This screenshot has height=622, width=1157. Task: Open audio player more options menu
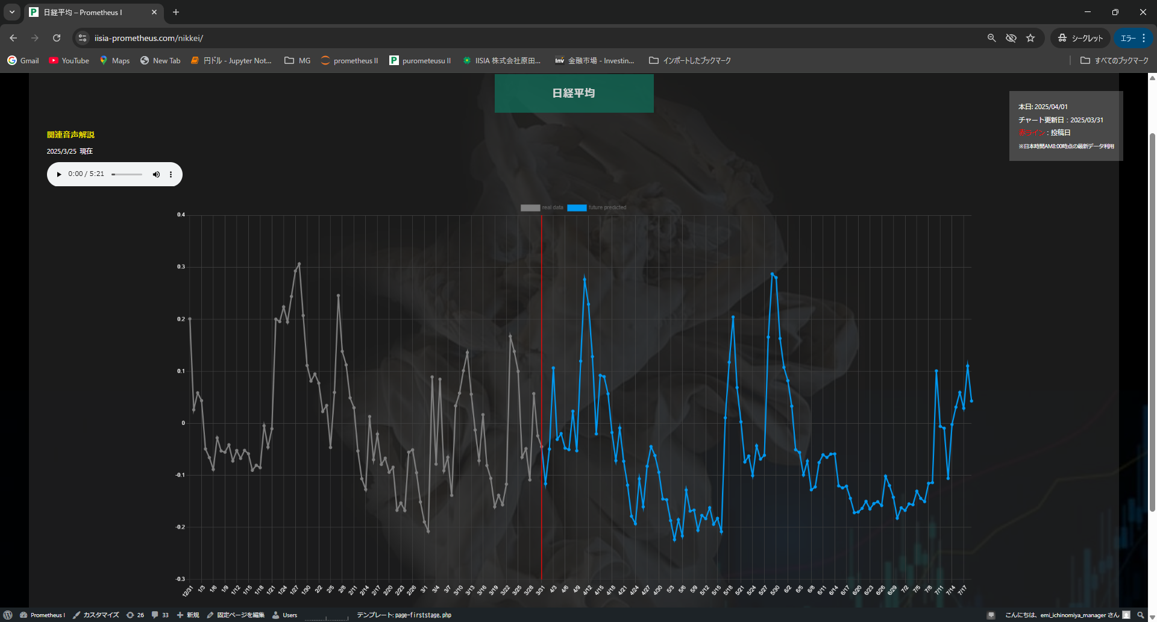[x=171, y=175]
